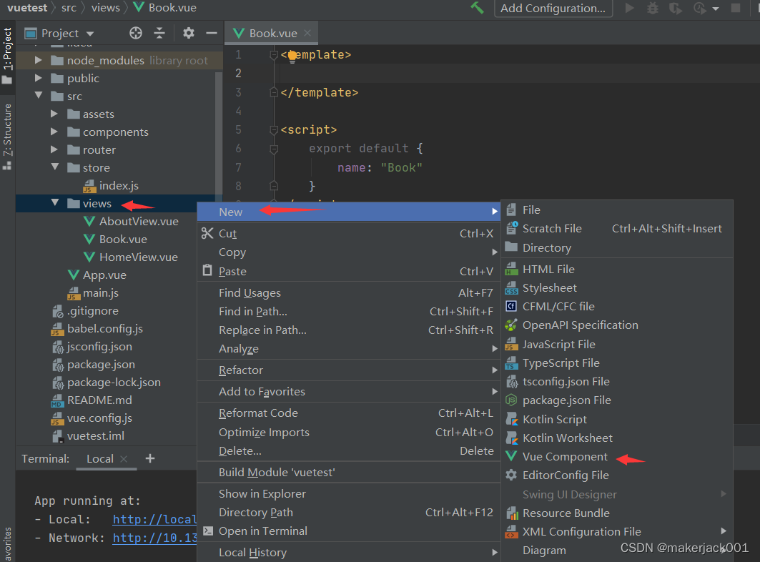Screen dimensions: 760x562
Task: Click the lightbulb intention icon in editor
Action: pyautogui.click(x=292, y=56)
